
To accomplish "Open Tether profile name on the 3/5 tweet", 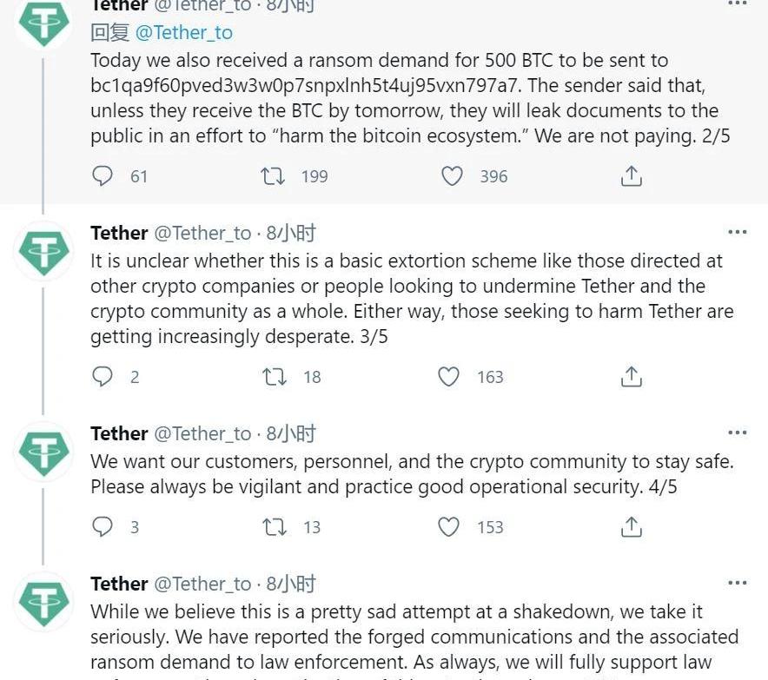I will pos(119,233).
